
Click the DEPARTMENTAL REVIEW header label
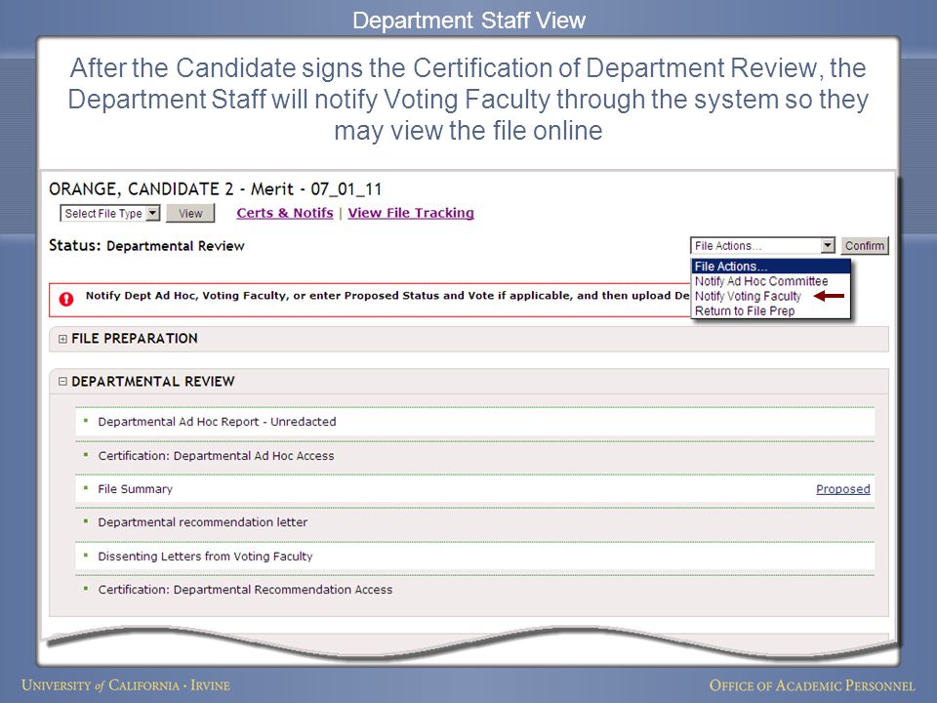point(153,382)
